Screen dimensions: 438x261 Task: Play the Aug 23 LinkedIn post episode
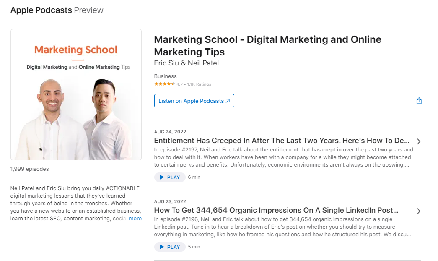[170, 247]
